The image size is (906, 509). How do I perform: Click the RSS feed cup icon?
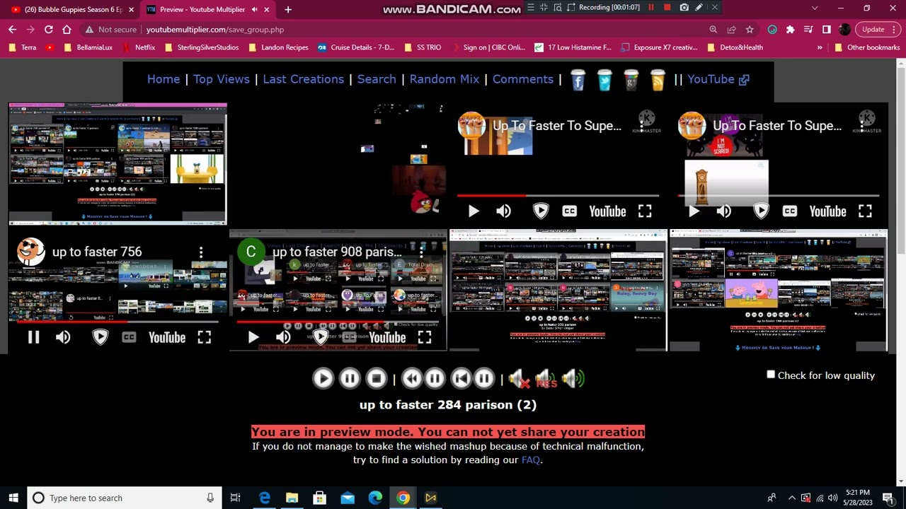pyautogui.click(x=658, y=80)
